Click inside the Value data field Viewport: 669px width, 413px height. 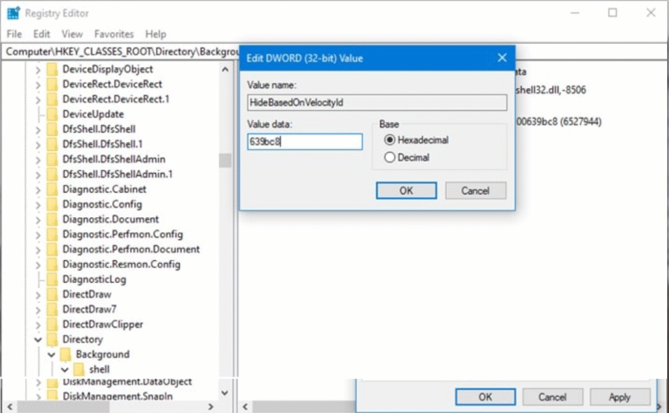click(304, 142)
